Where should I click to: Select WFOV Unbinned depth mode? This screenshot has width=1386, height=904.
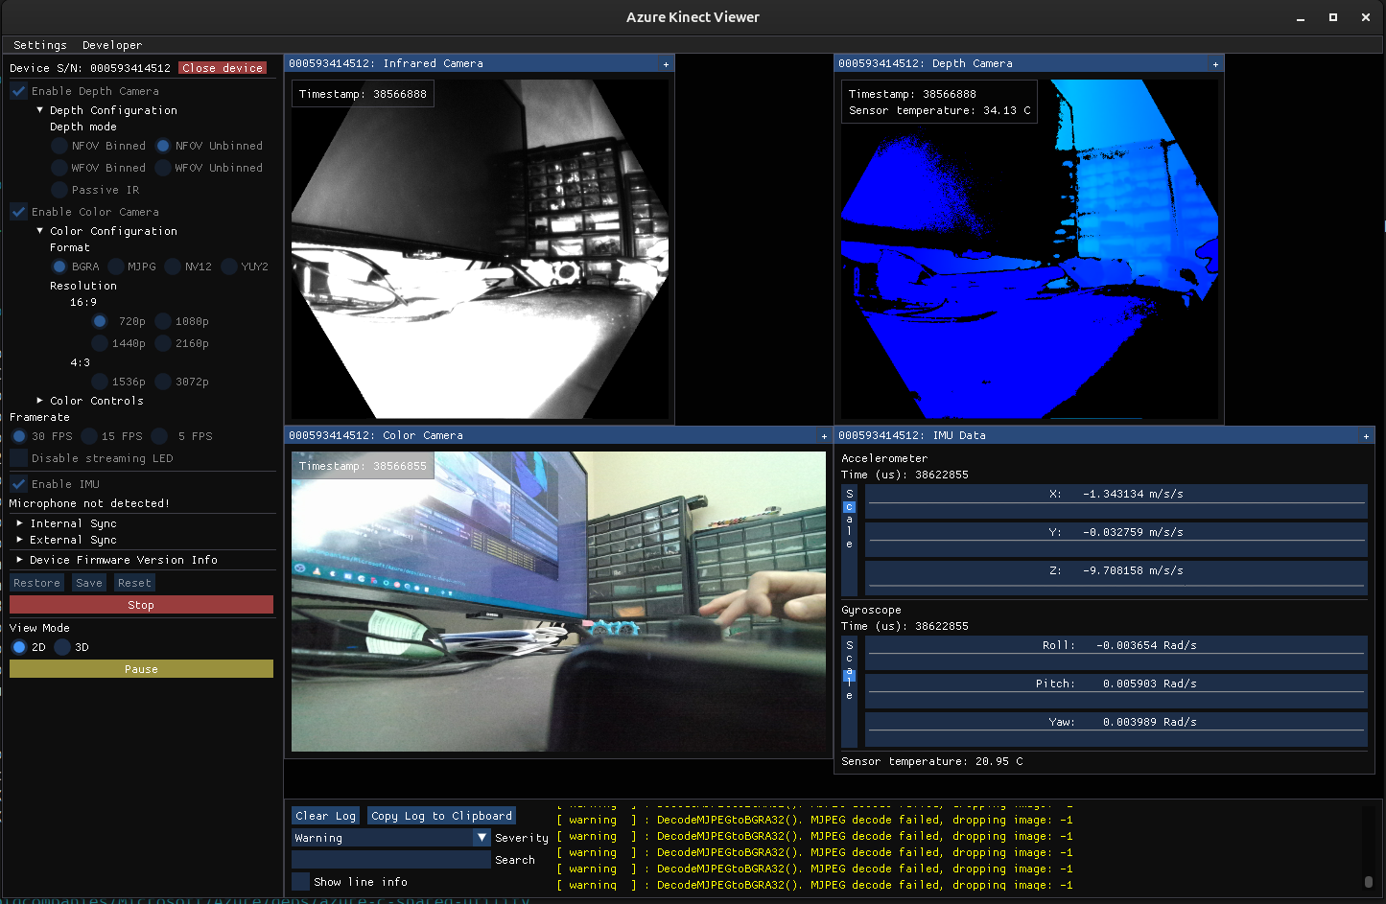click(x=163, y=168)
